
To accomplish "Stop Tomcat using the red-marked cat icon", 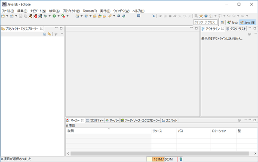I will pyautogui.click(x=35, y=16).
